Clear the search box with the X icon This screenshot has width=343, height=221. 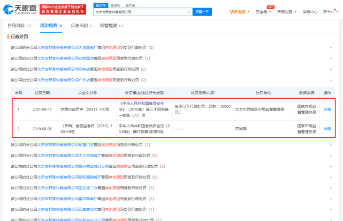pos(188,12)
